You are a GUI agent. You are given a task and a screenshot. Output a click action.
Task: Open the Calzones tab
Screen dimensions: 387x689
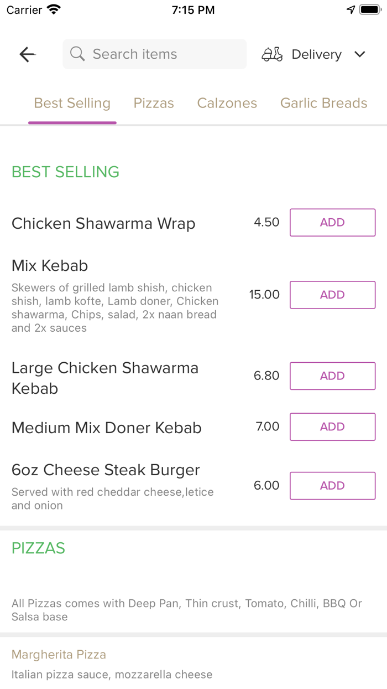pyautogui.click(x=227, y=103)
